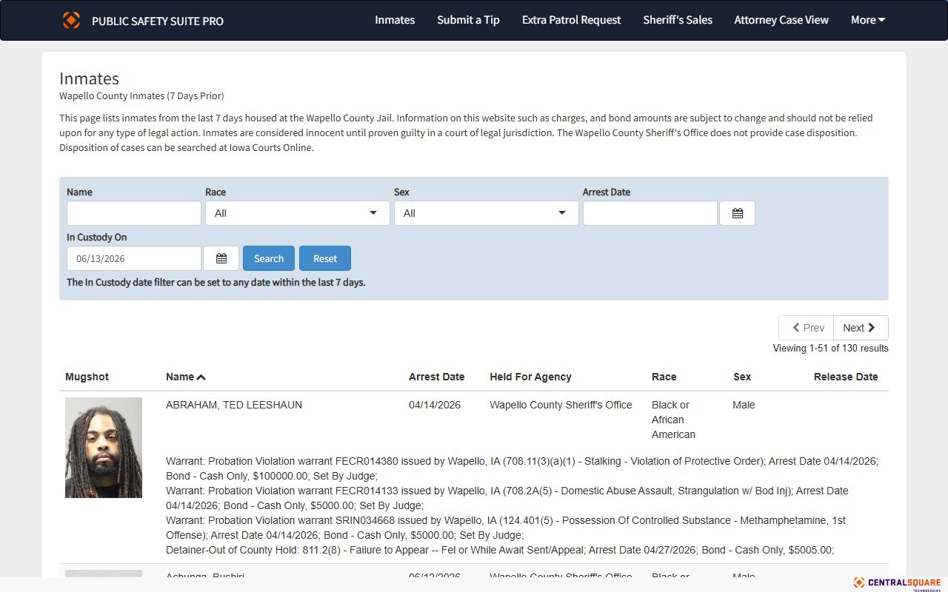Viewport: 948px width, 592px height.
Task: Click 'Wapello County Inmates (7 Days Prior)' subtitle
Action: (141, 95)
